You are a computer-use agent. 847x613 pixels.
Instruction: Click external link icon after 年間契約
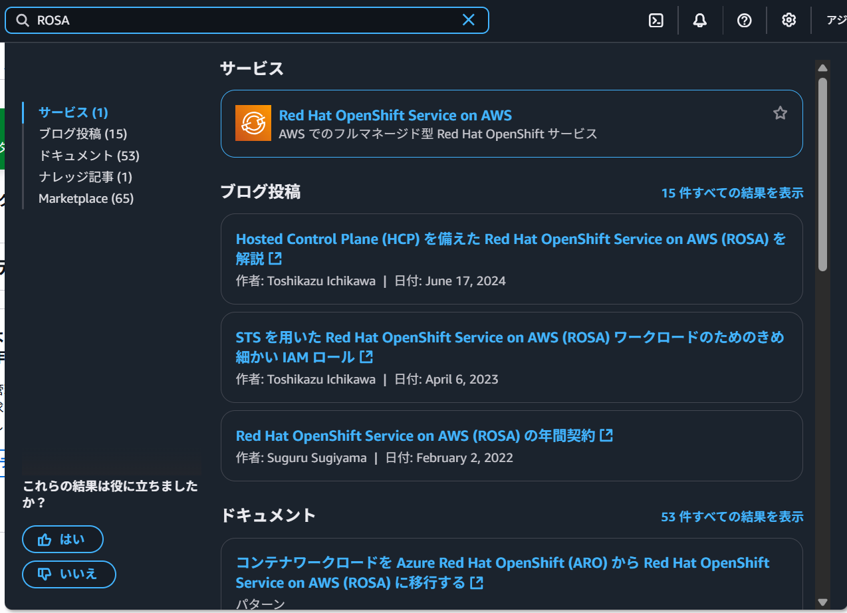tap(606, 435)
